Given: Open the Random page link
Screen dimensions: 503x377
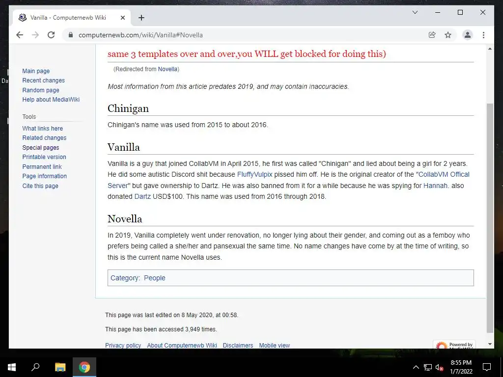Looking at the screenshot, I should click(x=41, y=90).
